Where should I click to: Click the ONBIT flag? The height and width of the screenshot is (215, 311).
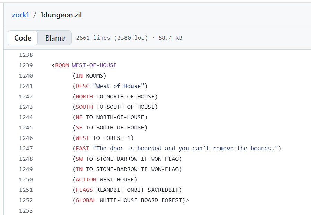point(136,190)
